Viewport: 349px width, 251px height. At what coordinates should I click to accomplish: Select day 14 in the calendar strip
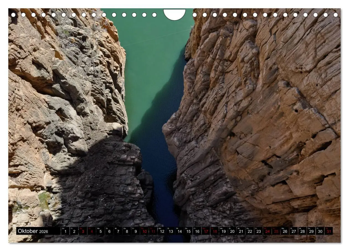tap(180, 231)
